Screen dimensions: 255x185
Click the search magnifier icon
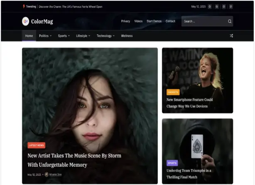230,21
